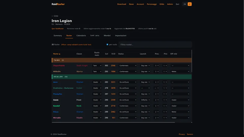244x137 pixels.
Task: Click the Kilyox character name
Action: 56,112
